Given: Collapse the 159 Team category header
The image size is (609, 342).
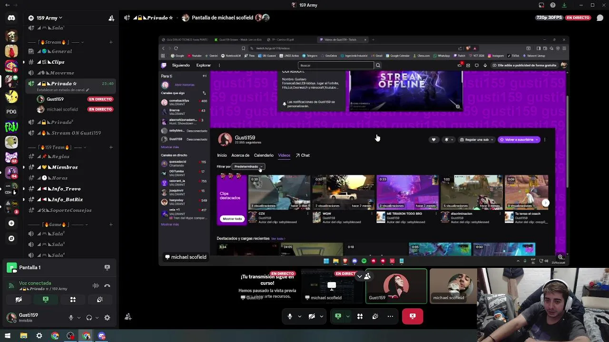Looking at the screenshot, I should click(x=57, y=147).
